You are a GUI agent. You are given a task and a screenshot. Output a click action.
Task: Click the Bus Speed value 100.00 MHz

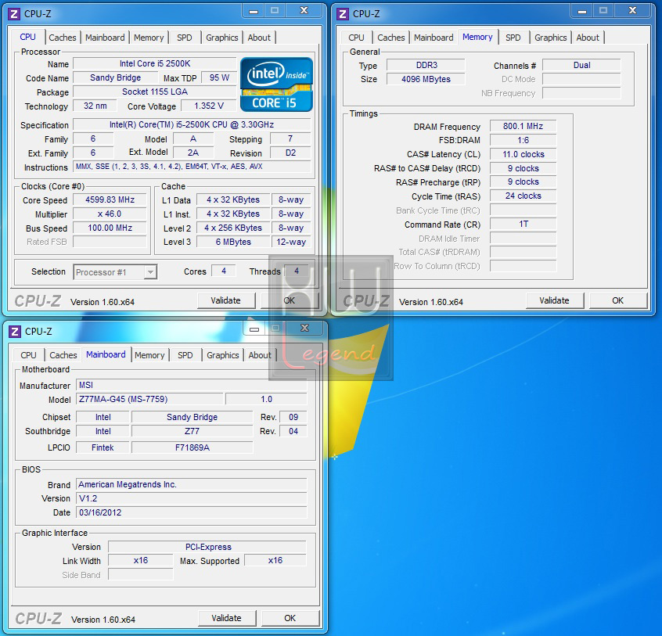(110, 228)
